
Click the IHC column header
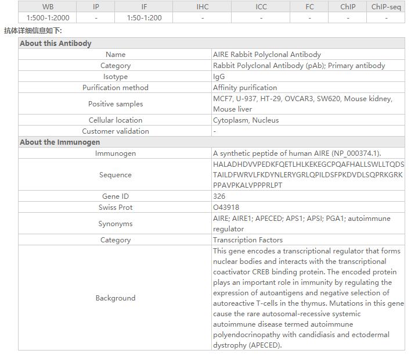tap(202, 7)
